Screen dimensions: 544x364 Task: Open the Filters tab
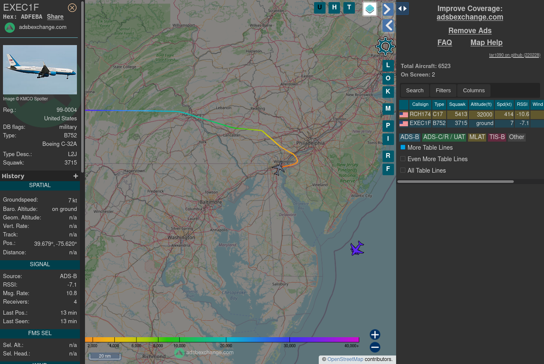click(443, 91)
